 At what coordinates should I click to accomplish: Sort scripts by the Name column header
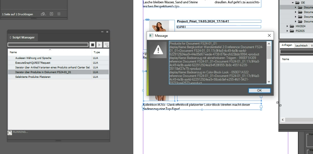pos(50,52)
